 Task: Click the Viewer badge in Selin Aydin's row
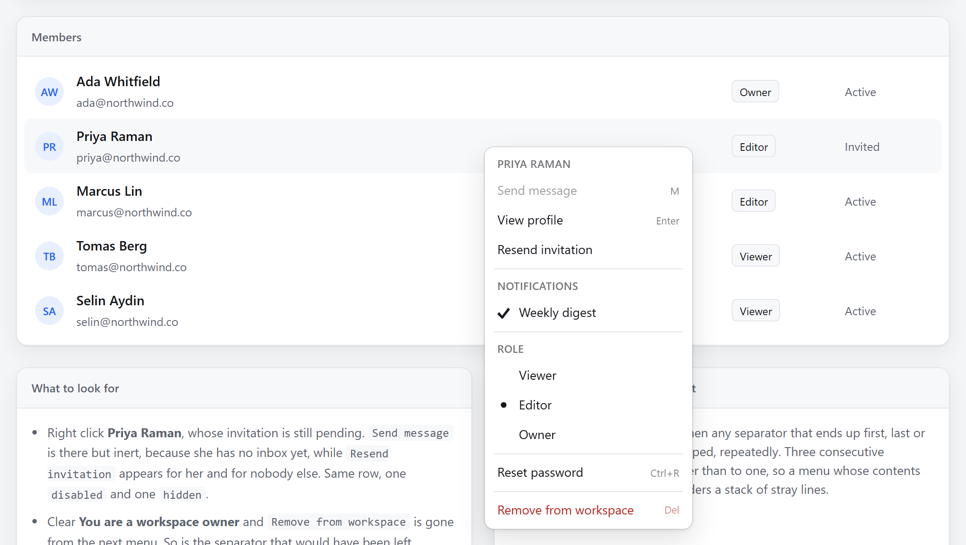(755, 311)
